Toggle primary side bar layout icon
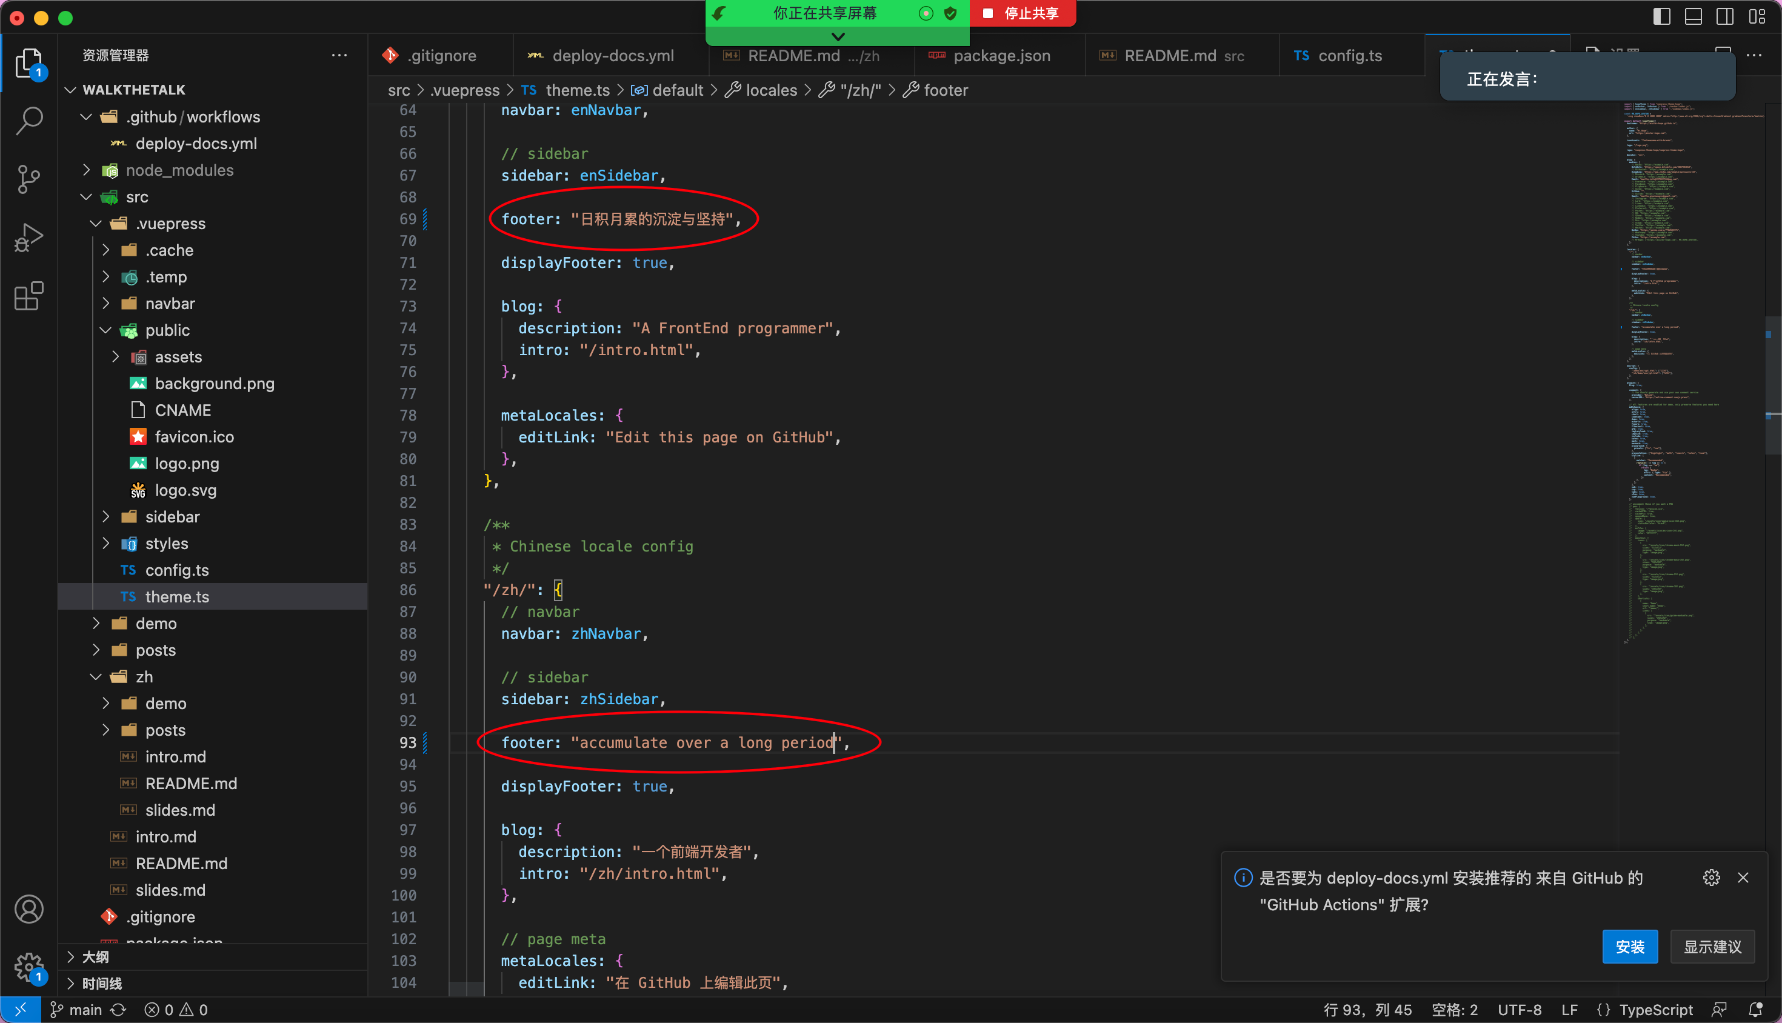1782x1023 pixels. (x=1662, y=16)
